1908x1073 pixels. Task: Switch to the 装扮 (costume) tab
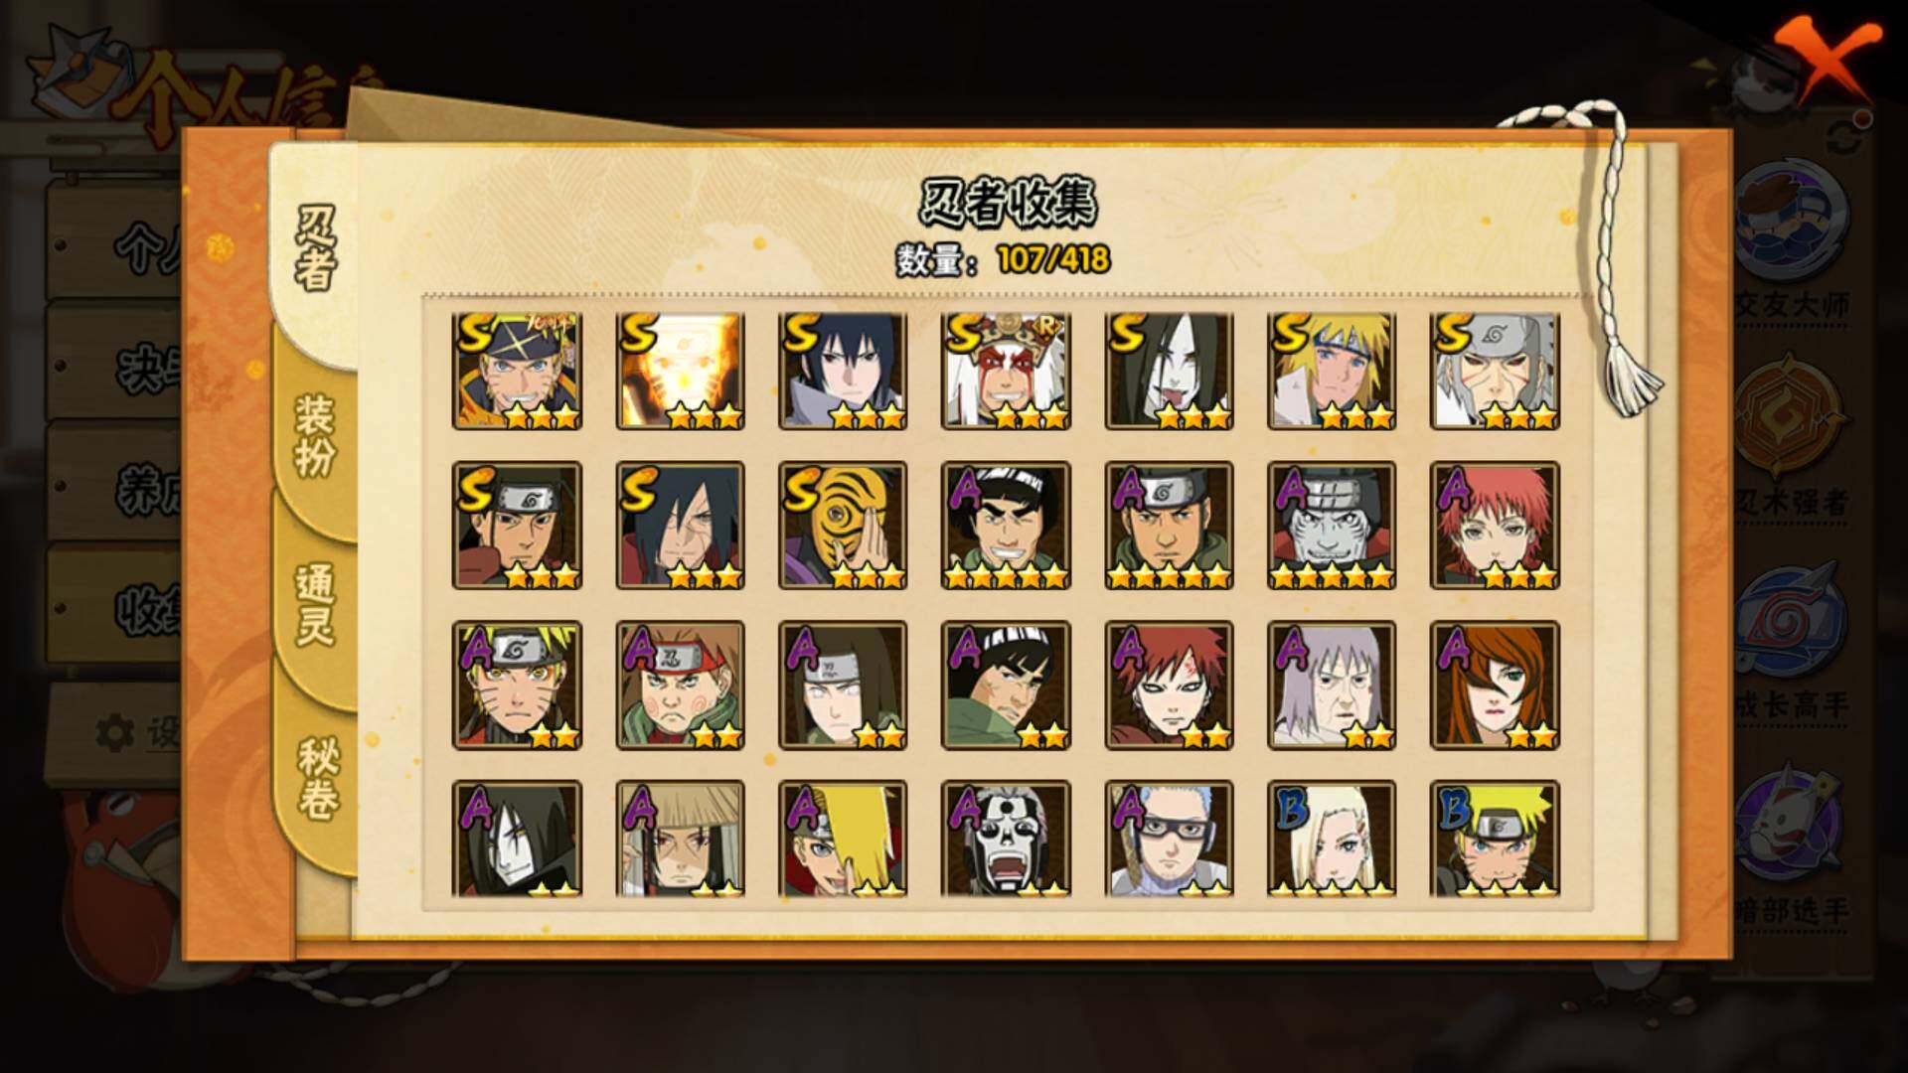pyautogui.click(x=315, y=437)
